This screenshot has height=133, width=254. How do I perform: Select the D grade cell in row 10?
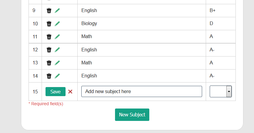[x=221, y=24]
